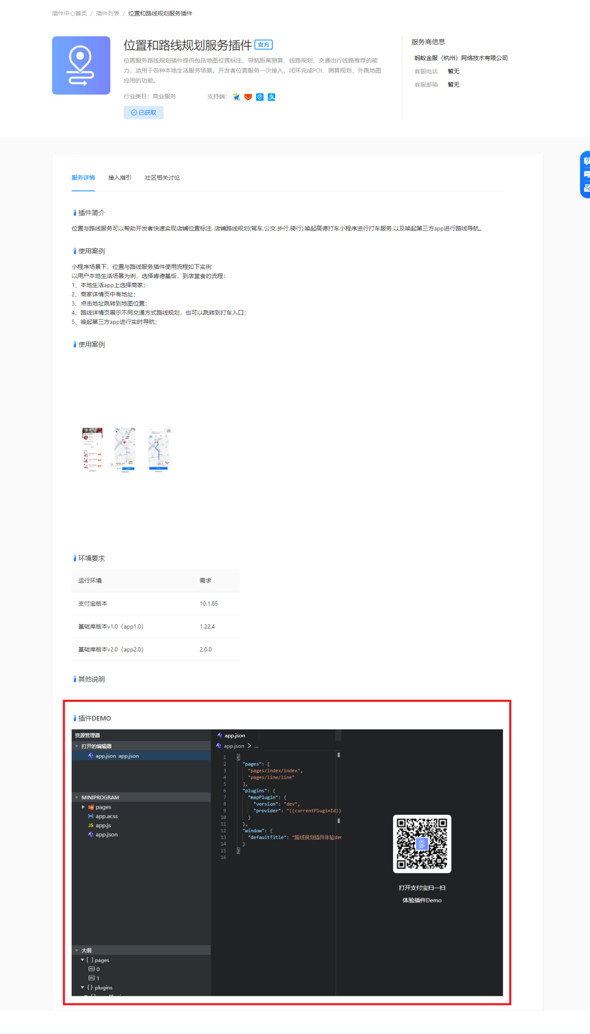Click the icon beside app.json in MINIPROGRAM
Image resolution: width=590 pixels, height=1034 pixels.
coord(91,834)
